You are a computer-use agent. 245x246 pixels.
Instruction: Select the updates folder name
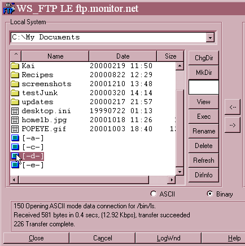[37, 102]
